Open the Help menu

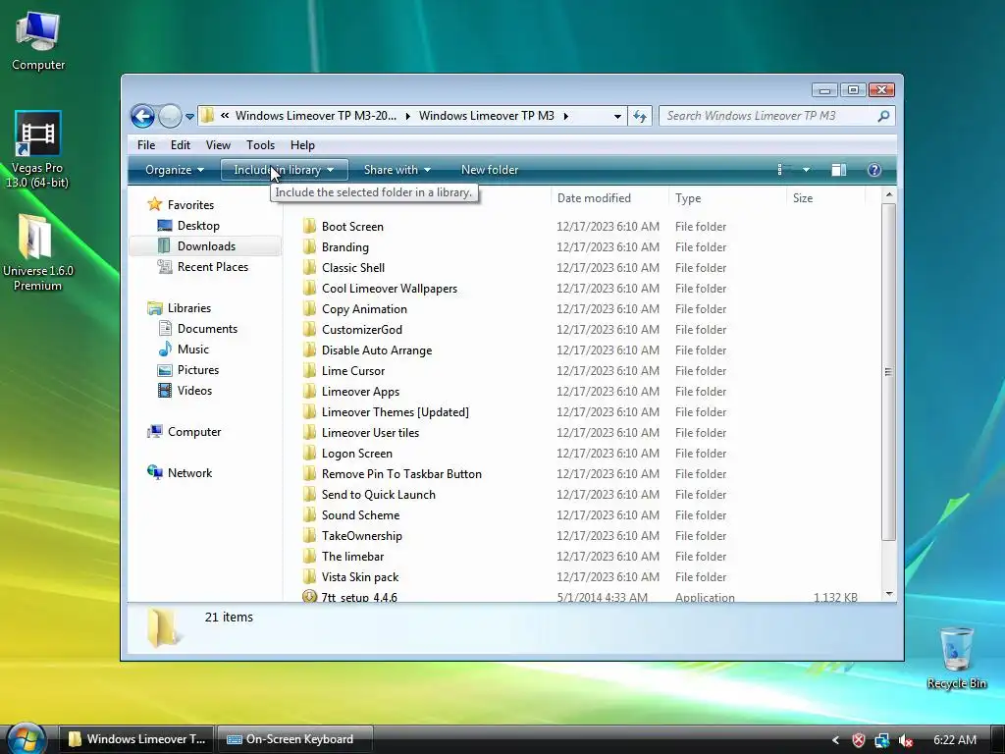[x=302, y=145]
